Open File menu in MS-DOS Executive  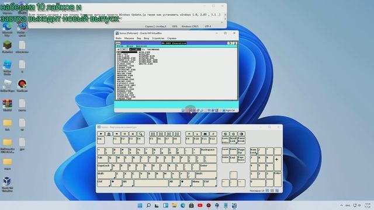(x=121, y=46)
